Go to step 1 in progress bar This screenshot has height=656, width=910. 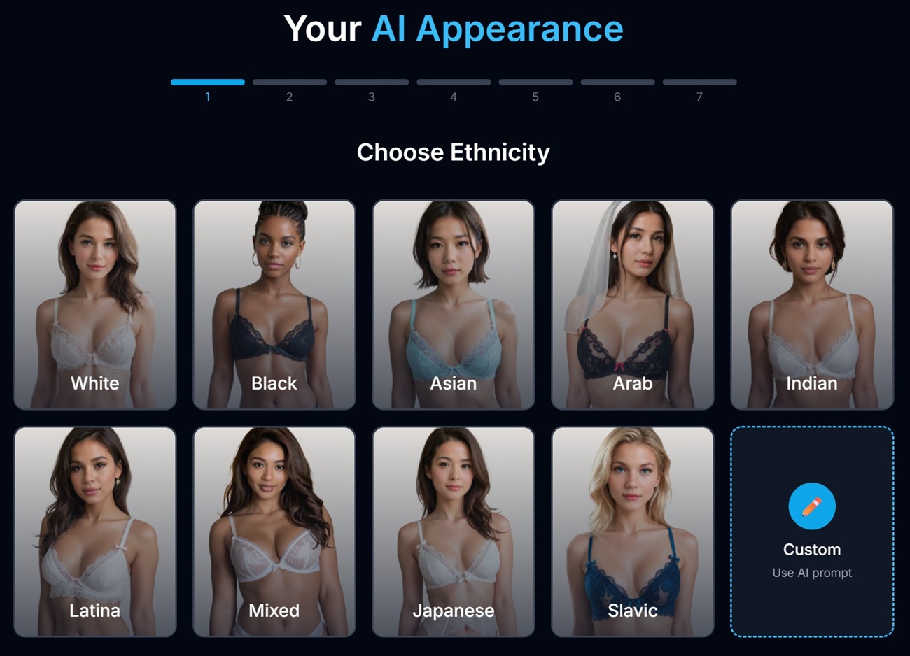[x=208, y=90]
